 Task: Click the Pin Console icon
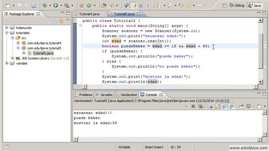click(241, 106)
